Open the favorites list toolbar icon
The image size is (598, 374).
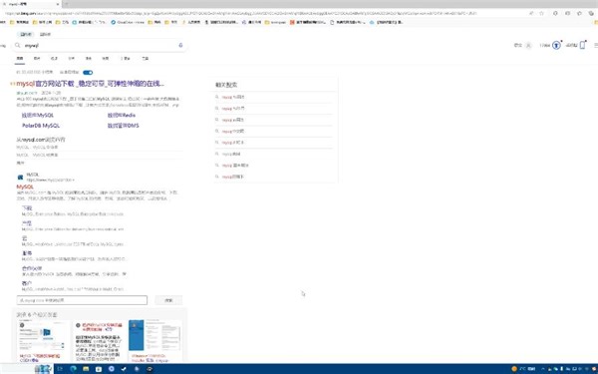click(580, 13)
